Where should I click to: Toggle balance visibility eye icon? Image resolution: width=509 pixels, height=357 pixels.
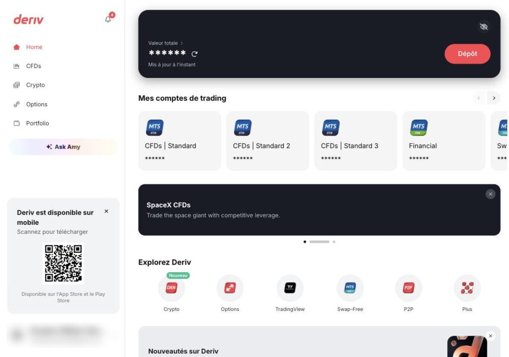(x=484, y=27)
